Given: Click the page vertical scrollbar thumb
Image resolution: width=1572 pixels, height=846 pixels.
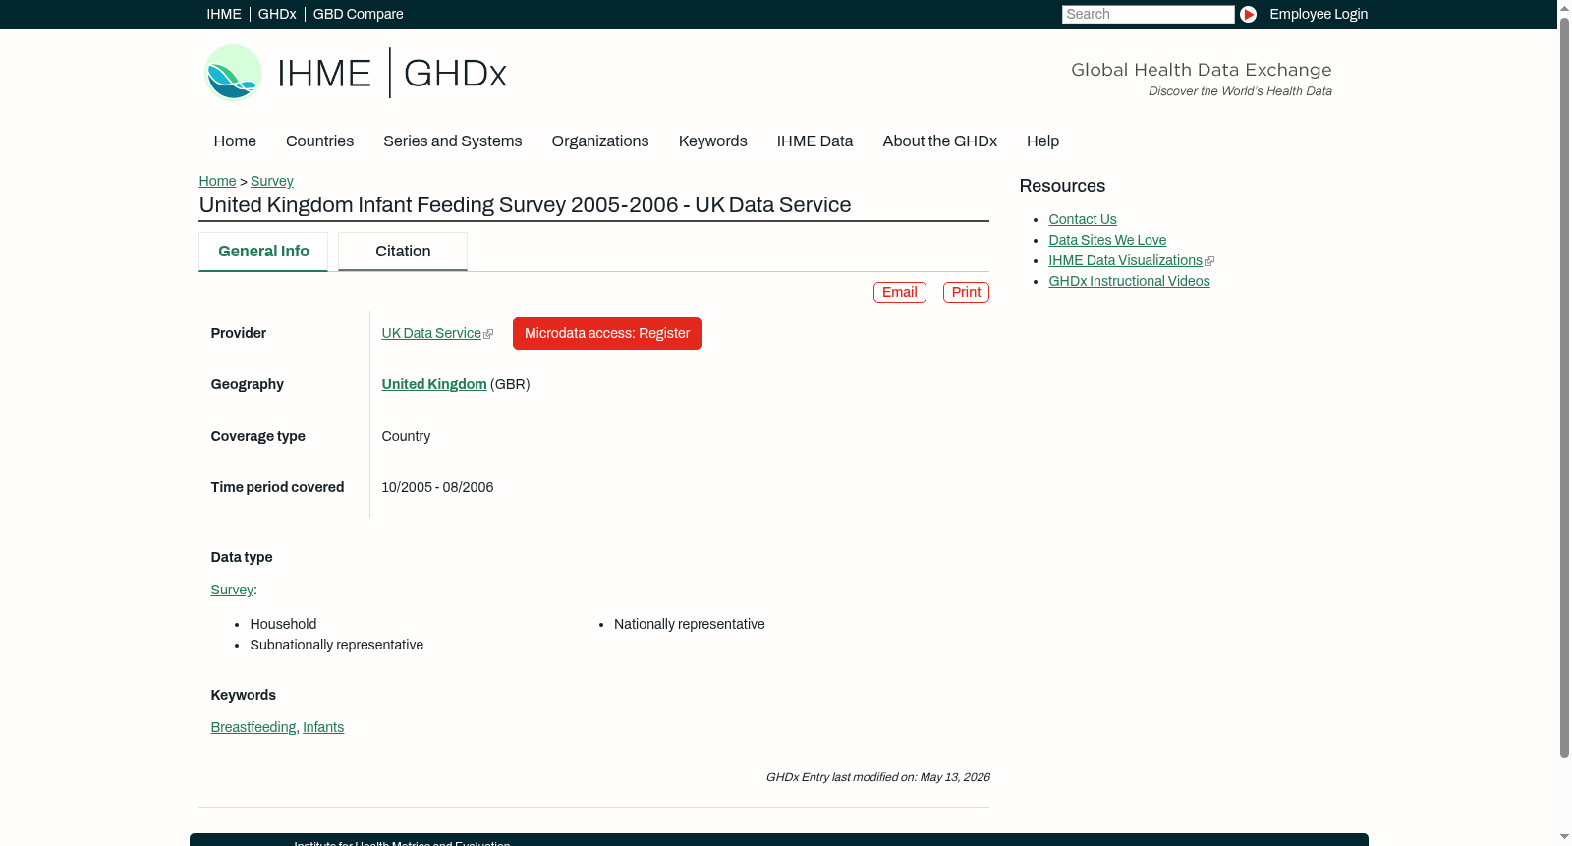Looking at the screenshot, I should [x=1564, y=387].
